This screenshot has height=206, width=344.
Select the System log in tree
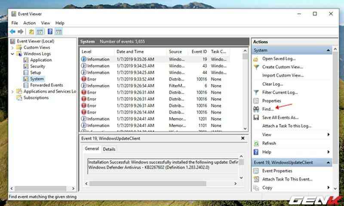tap(37, 79)
